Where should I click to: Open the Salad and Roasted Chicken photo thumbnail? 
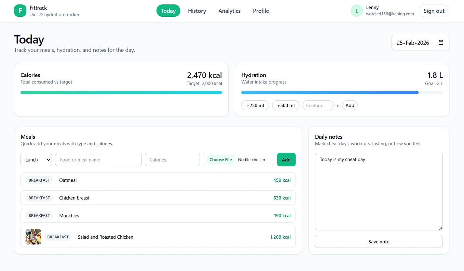pyautogui.click(x=33, y=237)
